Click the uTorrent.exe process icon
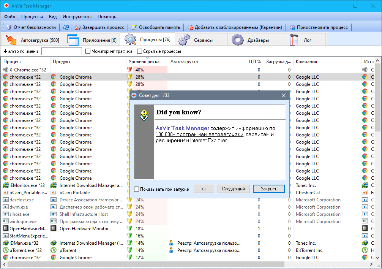This screenshot has height=269, width=382. click(5, 250)
